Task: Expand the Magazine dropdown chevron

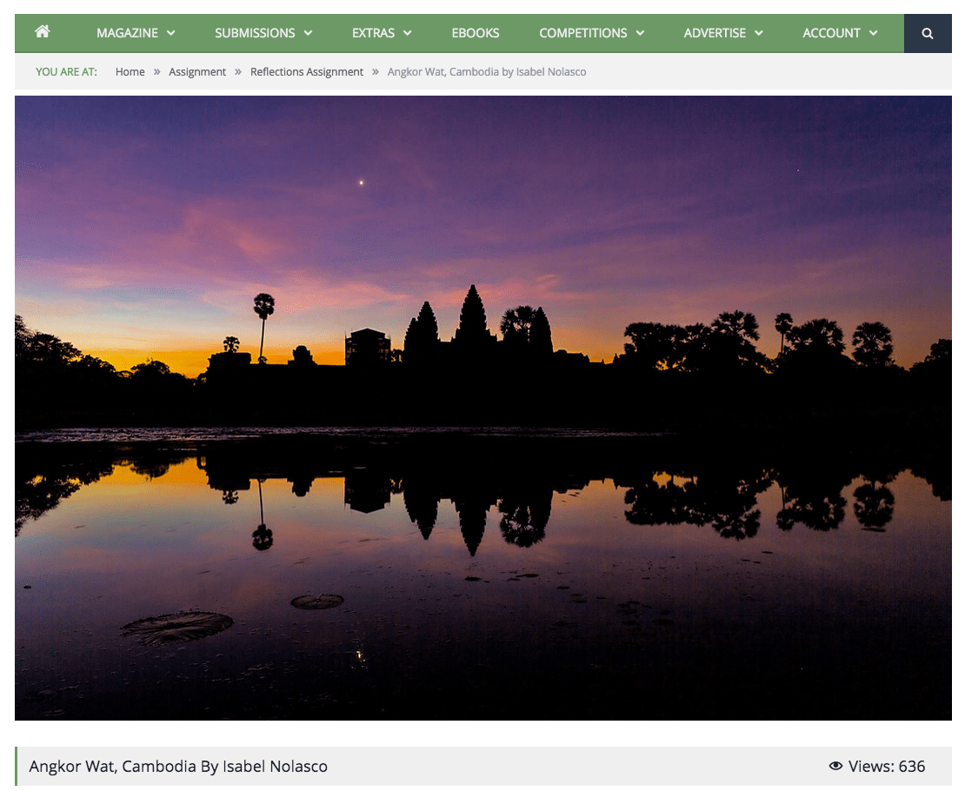Action: point(171,33)
